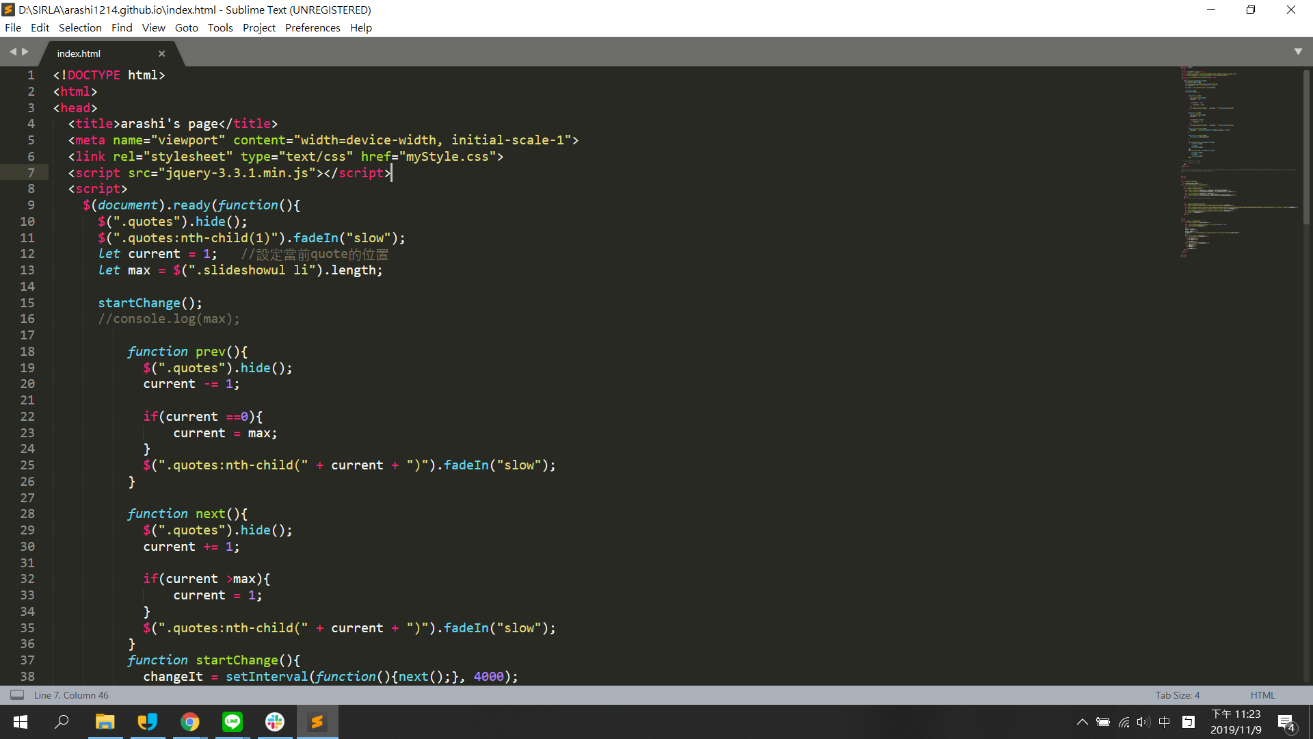Toggle the volume icon in system tray
This screenshot has width=1313, height=739.
click(x=1143, y=722)
